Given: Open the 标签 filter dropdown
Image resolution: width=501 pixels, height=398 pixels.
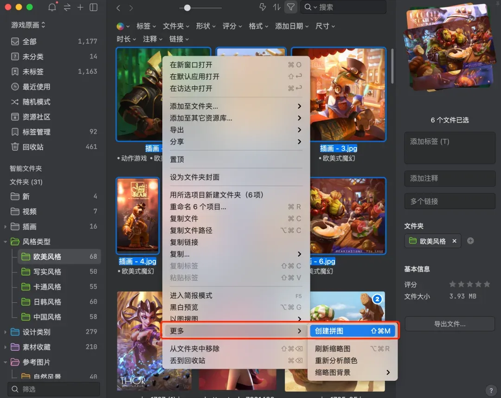Looking at the screenshot, I should pos(146,26).
